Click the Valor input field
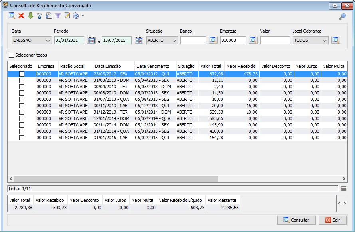Screen dimensions: 355x232 pos(275,40)
